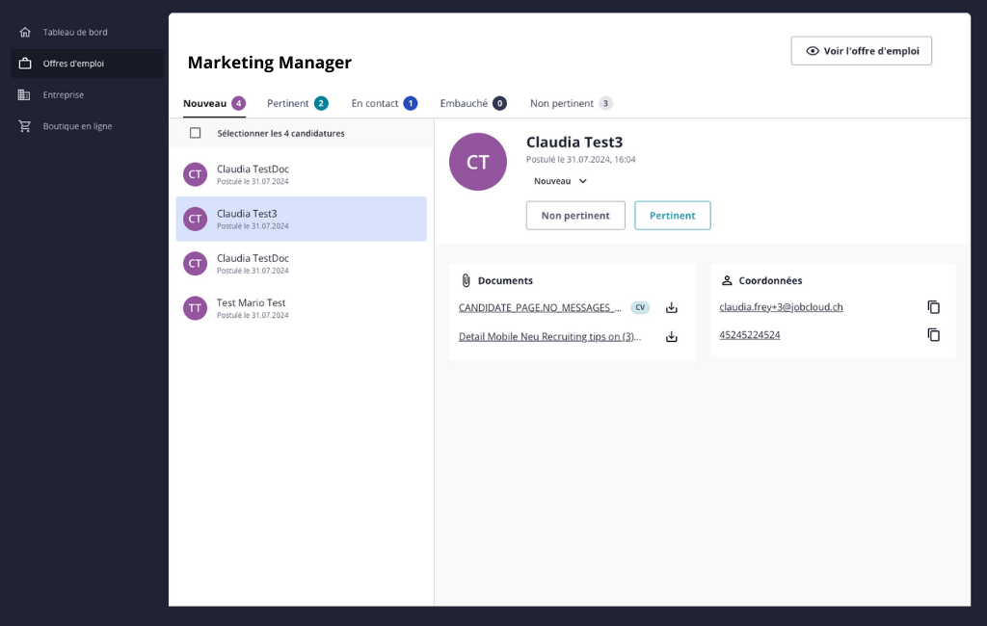
Task: Download the CANDIDATE_PAGE.NO_MESSAGES CV document
Action: (672, 308)
